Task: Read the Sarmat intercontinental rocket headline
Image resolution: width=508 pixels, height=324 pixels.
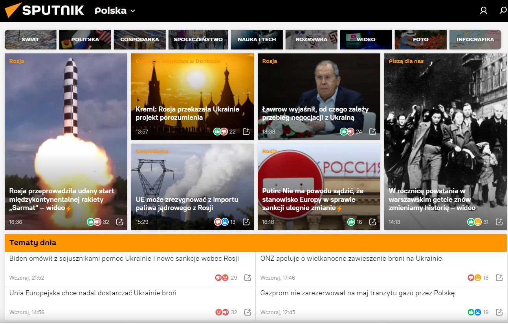Action: coord(62,200)
